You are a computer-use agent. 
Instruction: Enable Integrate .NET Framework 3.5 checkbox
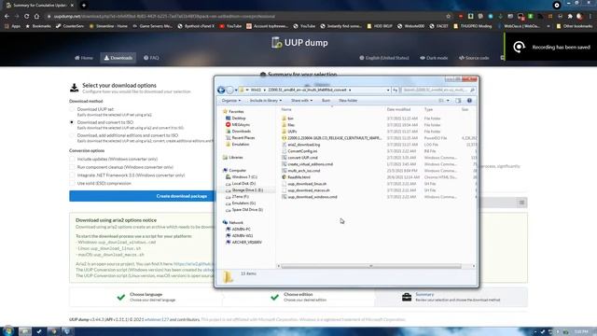tap(72, 175)
